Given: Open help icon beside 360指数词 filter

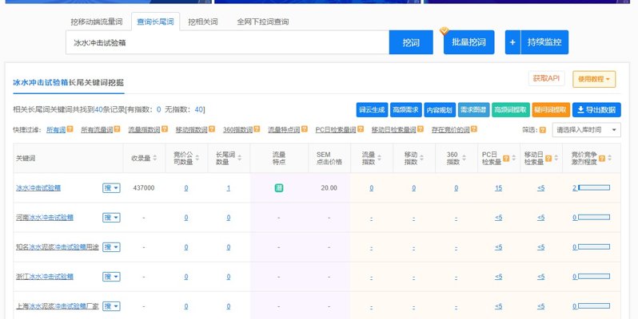Looking at the screenshot, I should coord(257,129).
